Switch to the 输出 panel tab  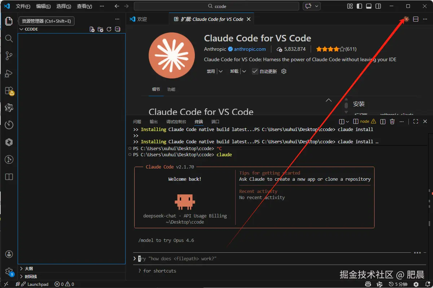154,122
